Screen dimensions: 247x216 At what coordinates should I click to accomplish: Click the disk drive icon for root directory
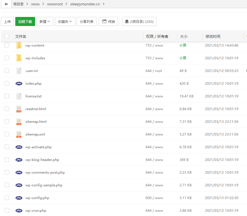(127, 21)
